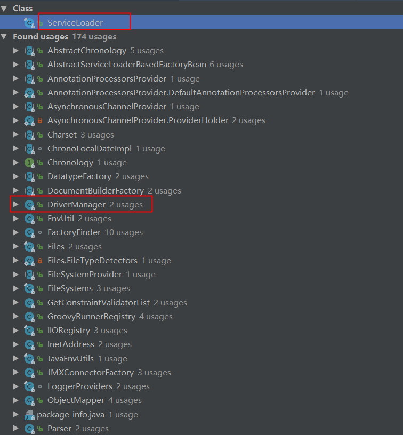The width and height of the screenshot is (403, 435).
Task: Collapse the Class section arrow
Action: [4, 9]
